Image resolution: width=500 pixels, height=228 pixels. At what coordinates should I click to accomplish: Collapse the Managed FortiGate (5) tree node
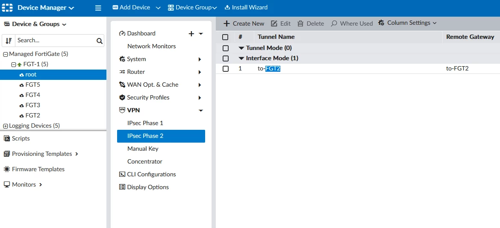(x=6, y=55)
